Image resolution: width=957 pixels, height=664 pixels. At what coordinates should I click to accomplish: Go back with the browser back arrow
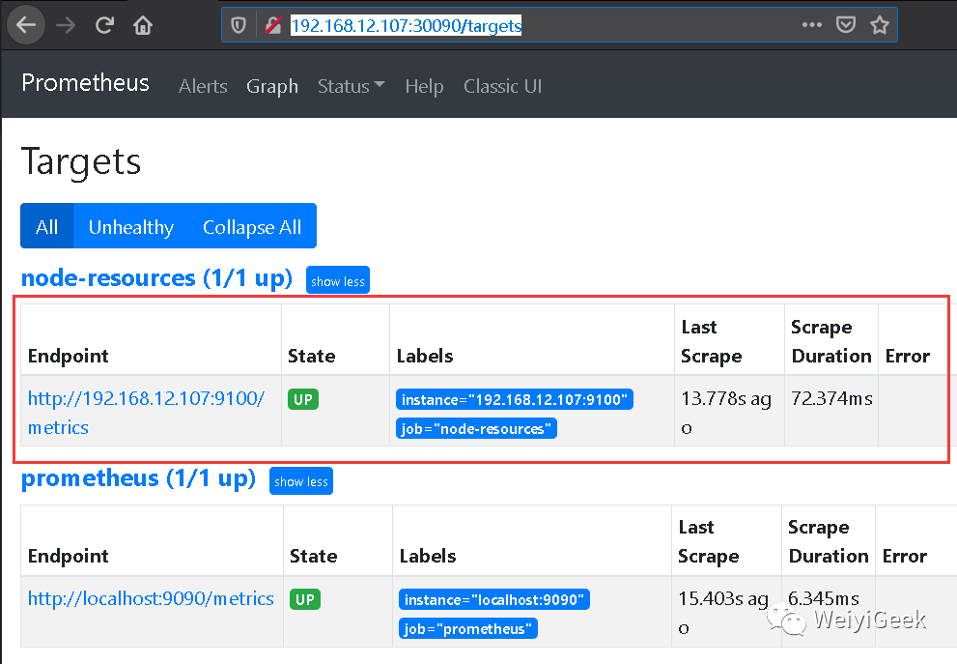pyautogui.click(x=26, y=25)
